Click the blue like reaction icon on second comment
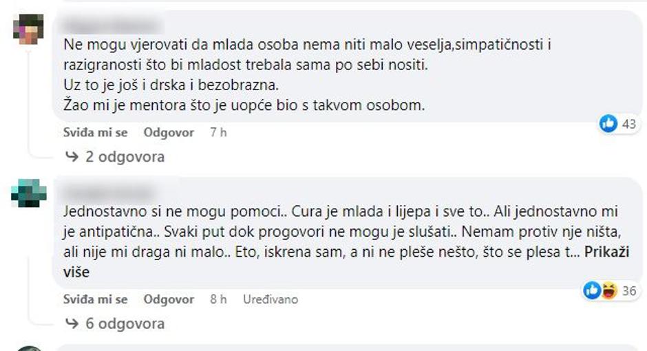647x351 pixels. point(592,291)
